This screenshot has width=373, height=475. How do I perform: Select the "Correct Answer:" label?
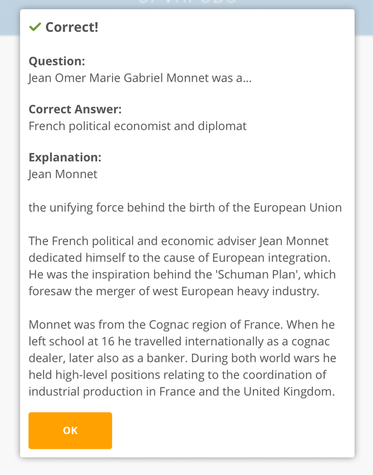point(75,109)
